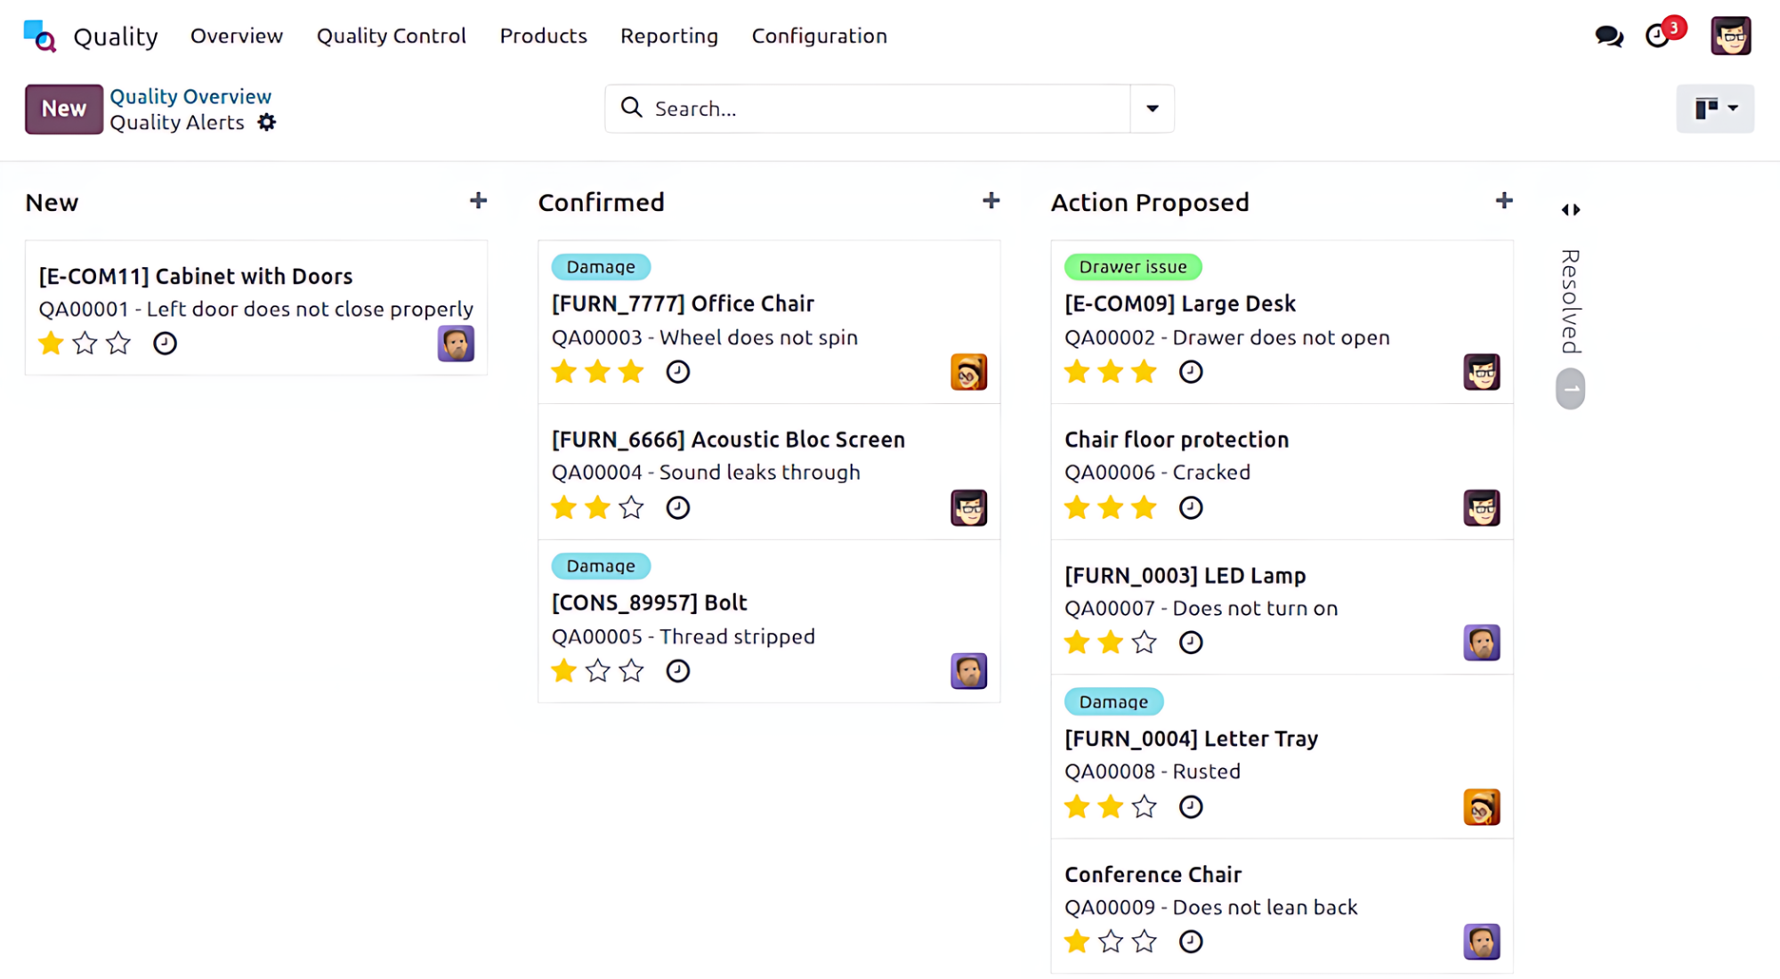Toggle second star on Bolt card
The width and height of the screenshot is (1780, 979).
tap(597, 671)
